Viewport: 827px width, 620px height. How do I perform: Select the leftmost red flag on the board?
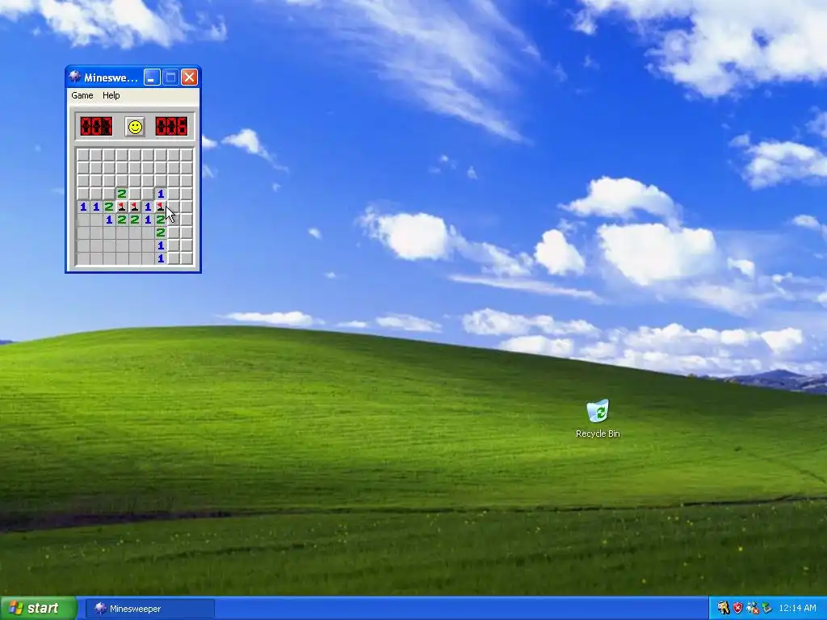[x=122, y=207]
